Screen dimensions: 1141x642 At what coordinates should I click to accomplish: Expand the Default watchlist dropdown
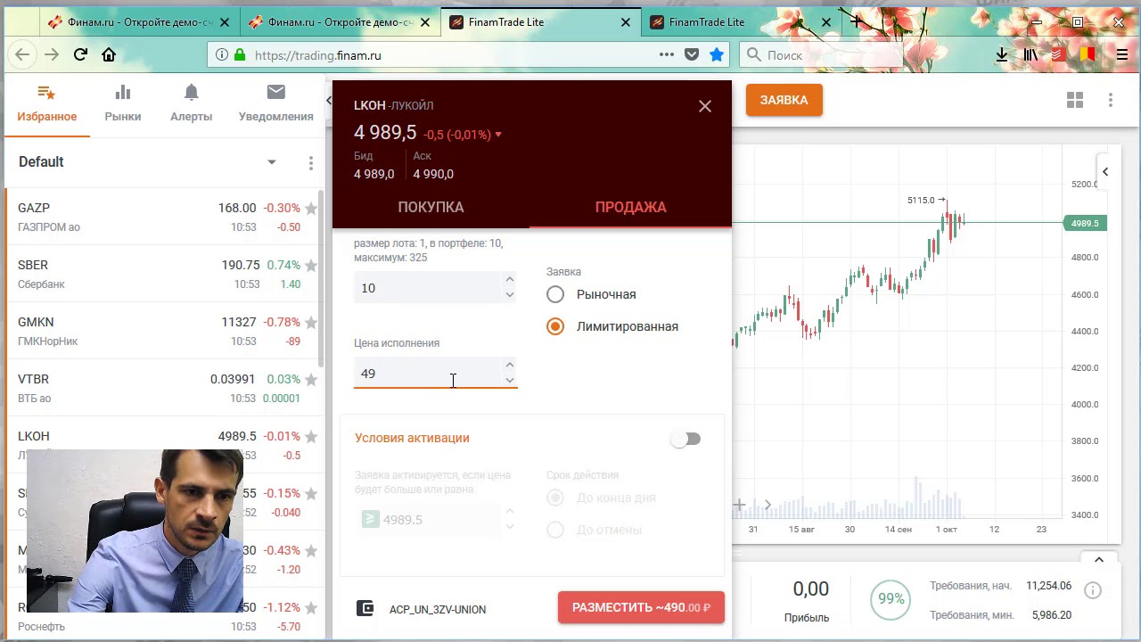[x=272, y=162]
